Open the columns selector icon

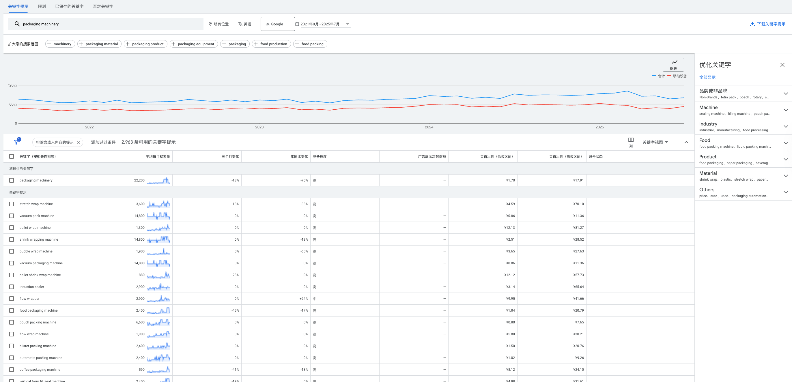click(631, 140)
